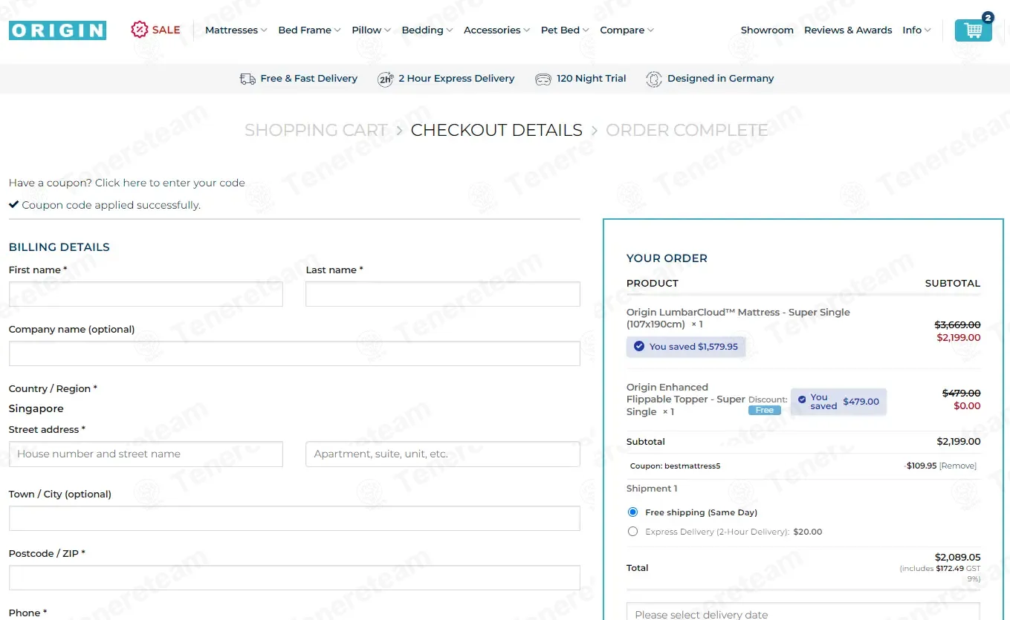The width and height of the screenshot is (1010, 620).
Task: Focus the Apartment, suite, unit field
Action: pyautogui.click(x=443, y=454)
